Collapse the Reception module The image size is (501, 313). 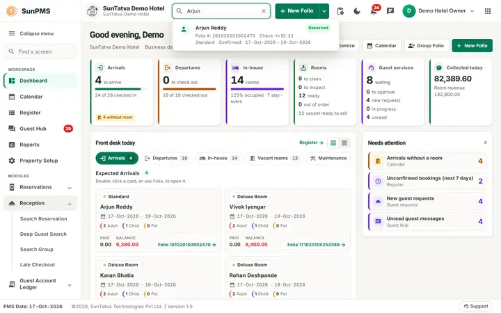tap(40, 203)
